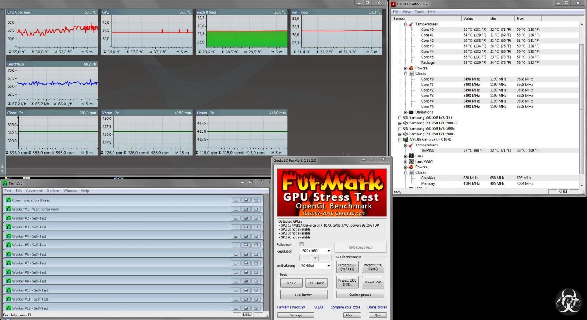Screen dimensions: 587x320
Task: Click the Fans PWM icon in HWMonitor
Action: (411, 161)
